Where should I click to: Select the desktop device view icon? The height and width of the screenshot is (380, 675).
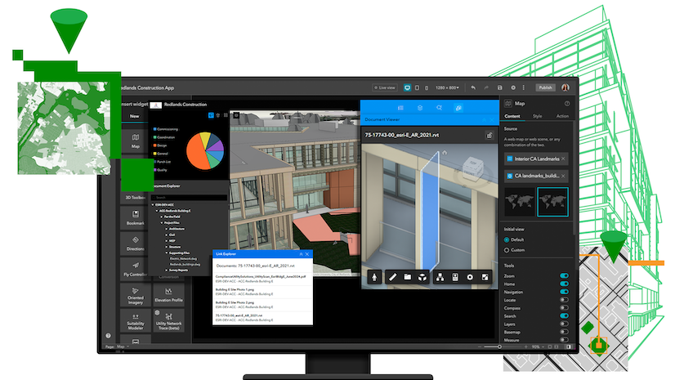click(x=407, y=87)
